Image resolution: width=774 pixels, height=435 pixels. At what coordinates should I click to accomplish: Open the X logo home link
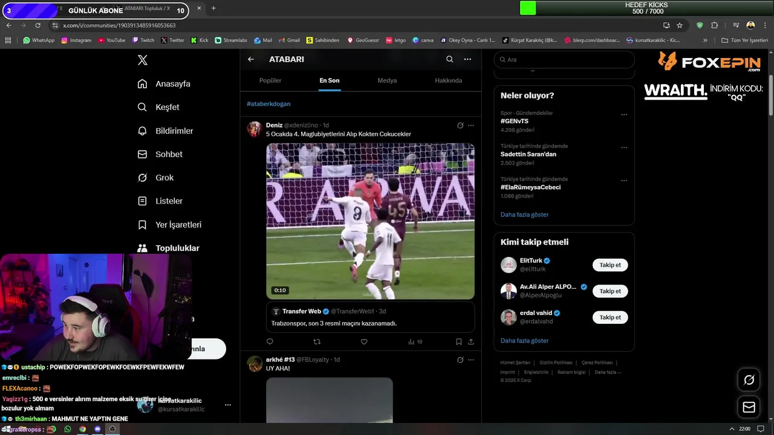point(143,60)
